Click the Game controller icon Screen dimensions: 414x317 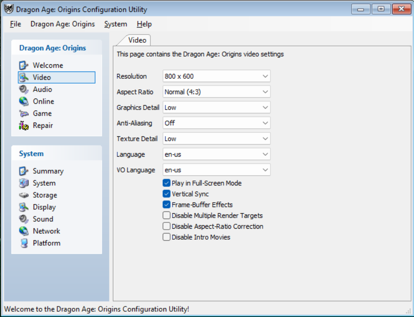24,113
